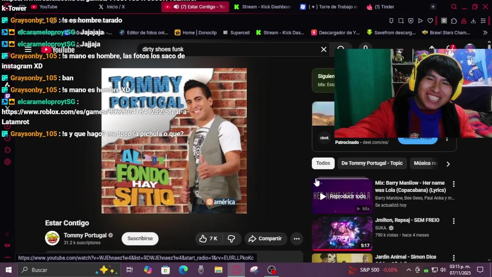Click the player send arrow icon in toolbar

[x=420, y=21]
